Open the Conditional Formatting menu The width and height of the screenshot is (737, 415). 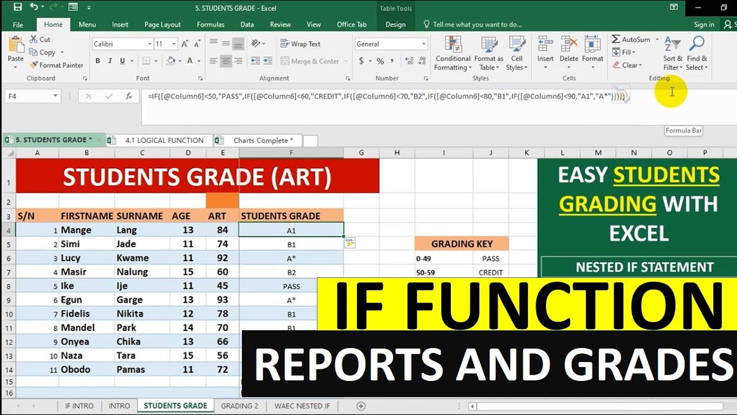point(453,53)
